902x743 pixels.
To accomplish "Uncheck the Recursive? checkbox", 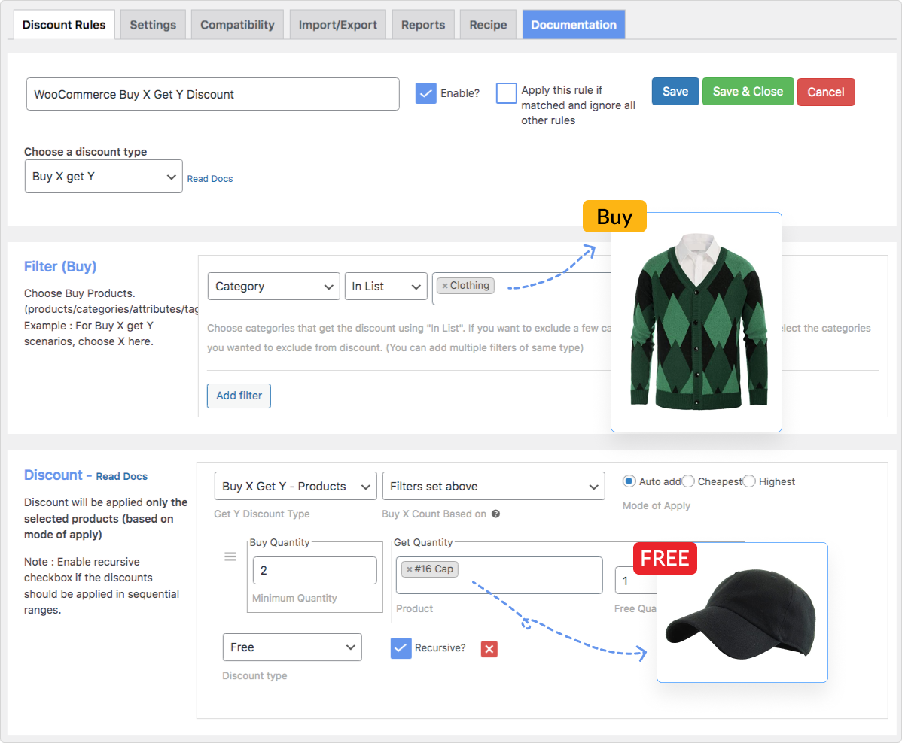I will [401, 648].
